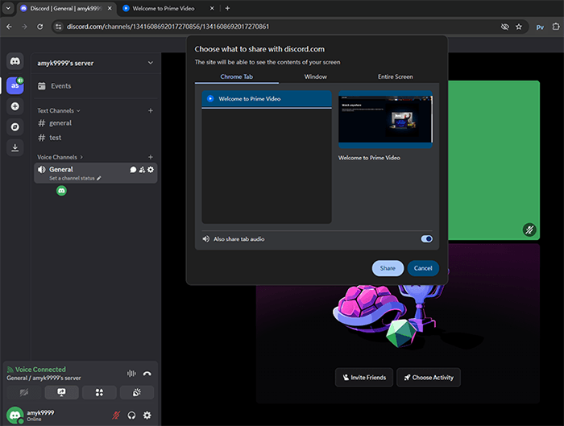Image resolution: width=564 pixels, height=426 pixels.
Task: Click Share button in dialog
Action: (388, 268)
